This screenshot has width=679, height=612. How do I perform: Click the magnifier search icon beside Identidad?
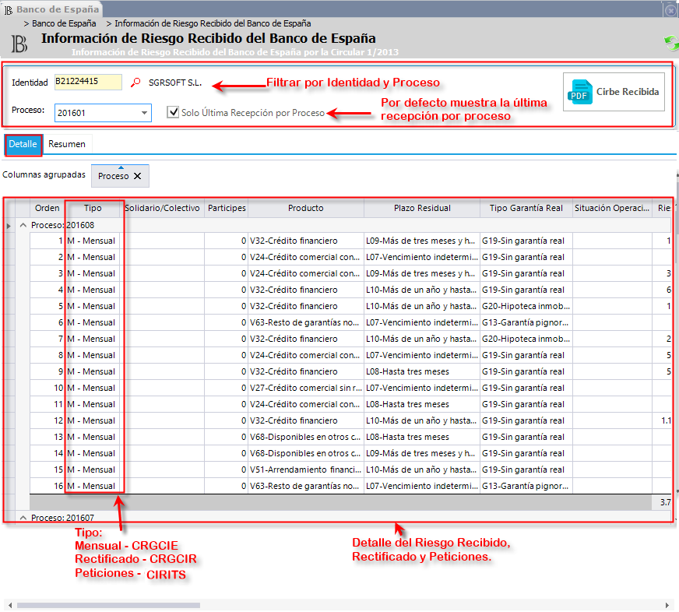[x=135, y=82]
